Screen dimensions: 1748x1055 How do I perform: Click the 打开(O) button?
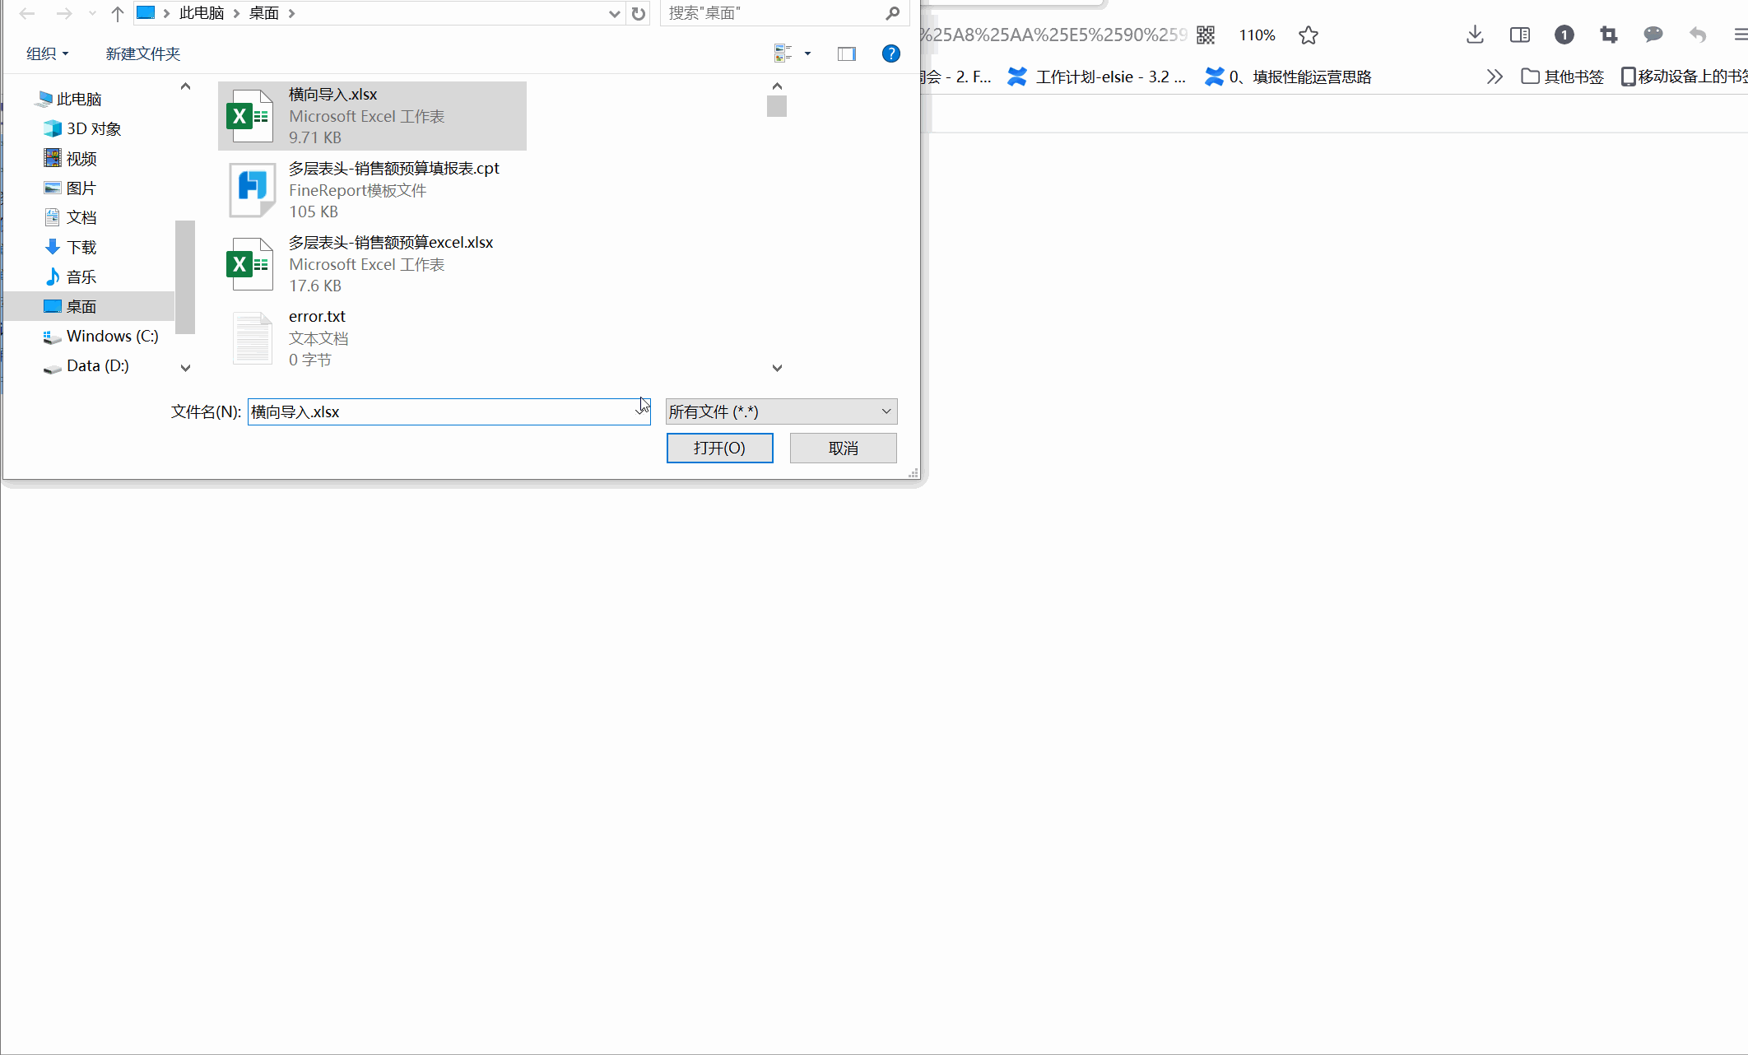pos(719,448)
